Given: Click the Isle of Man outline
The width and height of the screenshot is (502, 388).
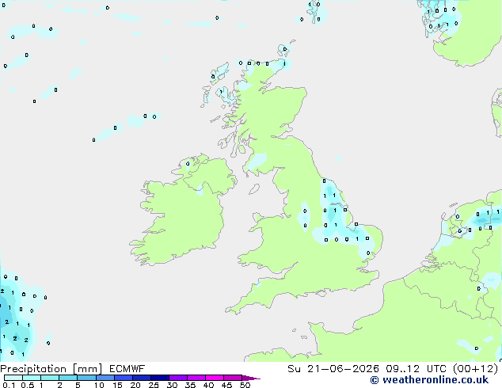Looking at the screenshot, I should 254,189.
